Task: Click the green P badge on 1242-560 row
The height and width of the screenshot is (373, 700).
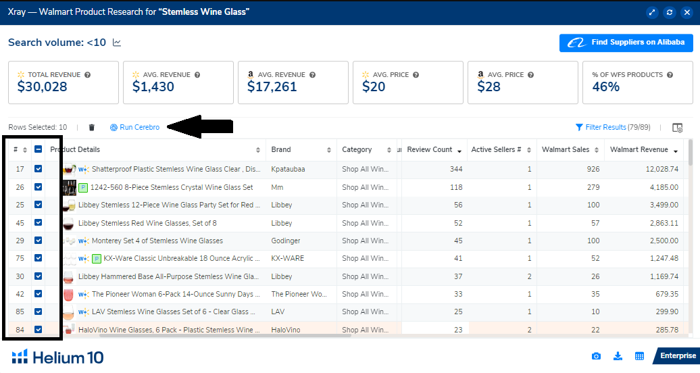Action: (83, 188)
